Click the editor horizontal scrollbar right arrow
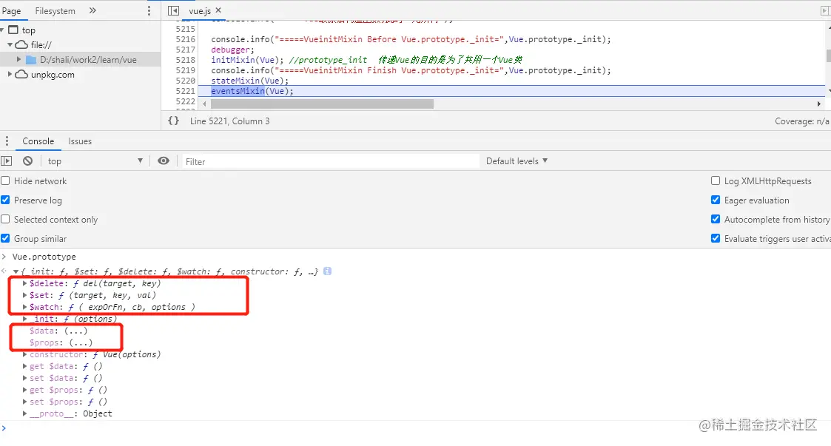Viewport: 831px width, 446px height. coord(819,104)
